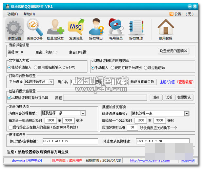This screenshot has width=202, height=169.
Task: Click 停止加好友快捷键 hotkey field
Action: click(x=70, y=141)
